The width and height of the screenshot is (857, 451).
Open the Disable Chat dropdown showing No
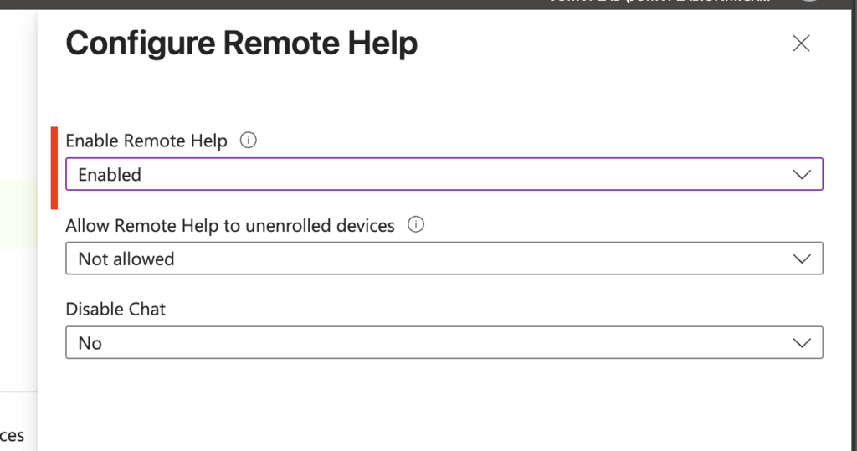(x=444, y=343)
